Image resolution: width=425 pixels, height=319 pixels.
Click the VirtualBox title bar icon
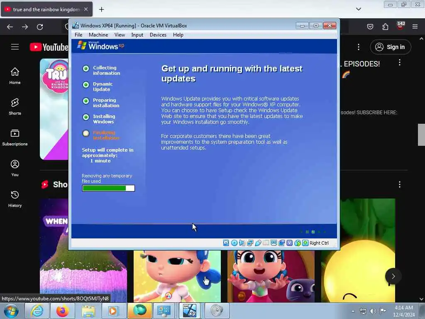pyautogui.click(x=76, y=25)
